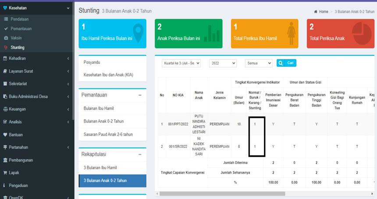The width and height of the screenshot is (377, 199).
Task: Collapse the Rekapitulasi panel
Action: point(139,154)
